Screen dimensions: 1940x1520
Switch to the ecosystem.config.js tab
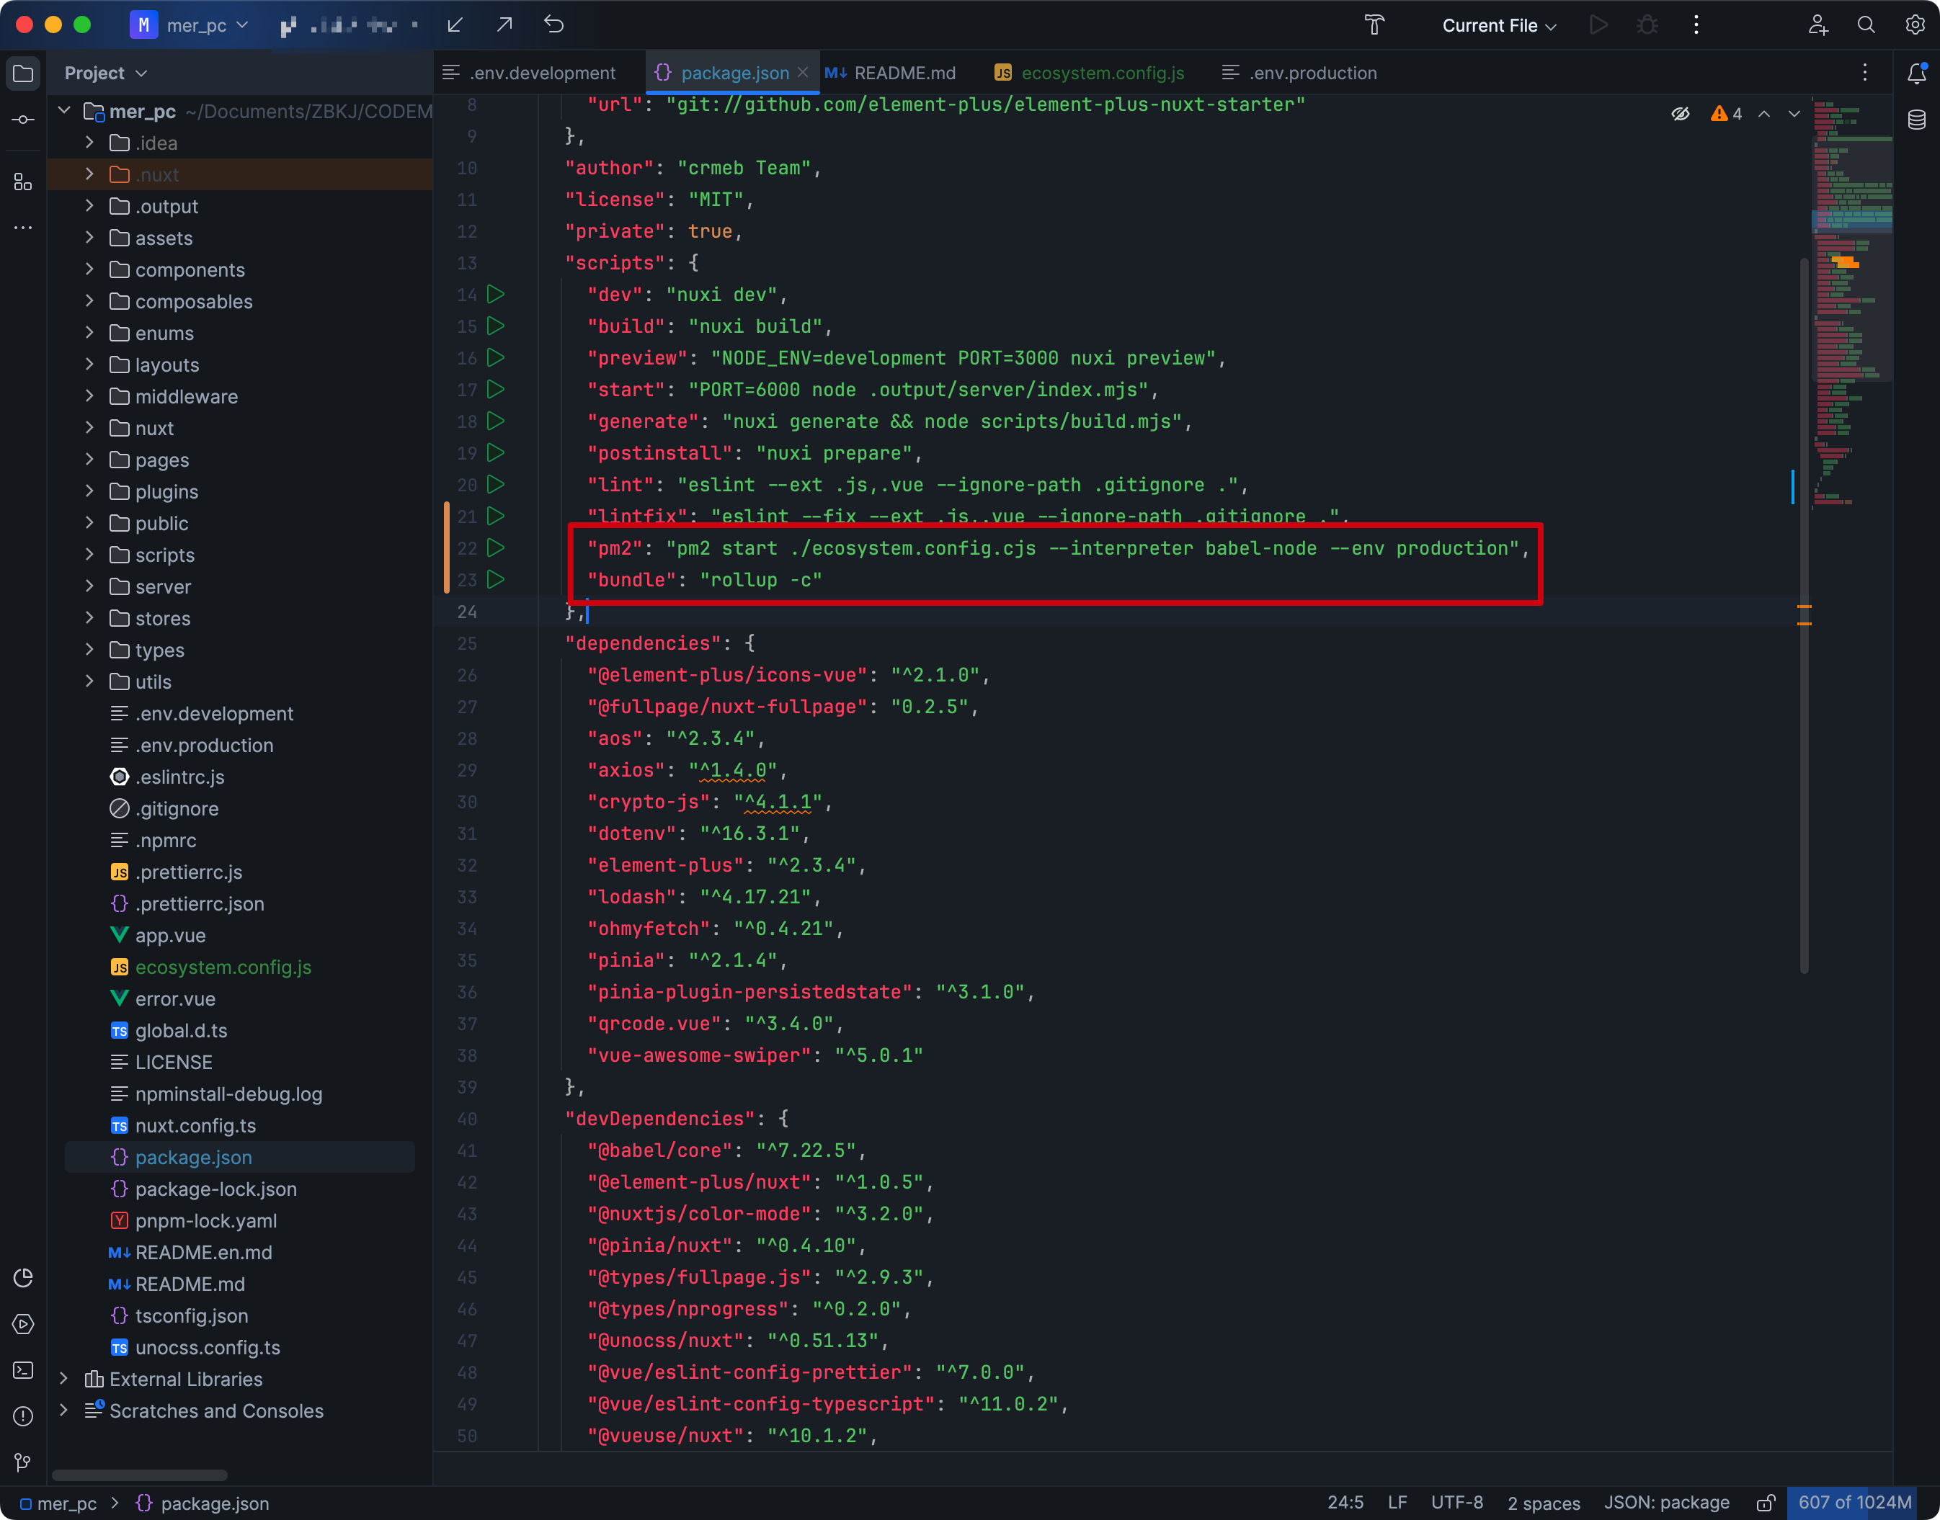(1088, 73)
